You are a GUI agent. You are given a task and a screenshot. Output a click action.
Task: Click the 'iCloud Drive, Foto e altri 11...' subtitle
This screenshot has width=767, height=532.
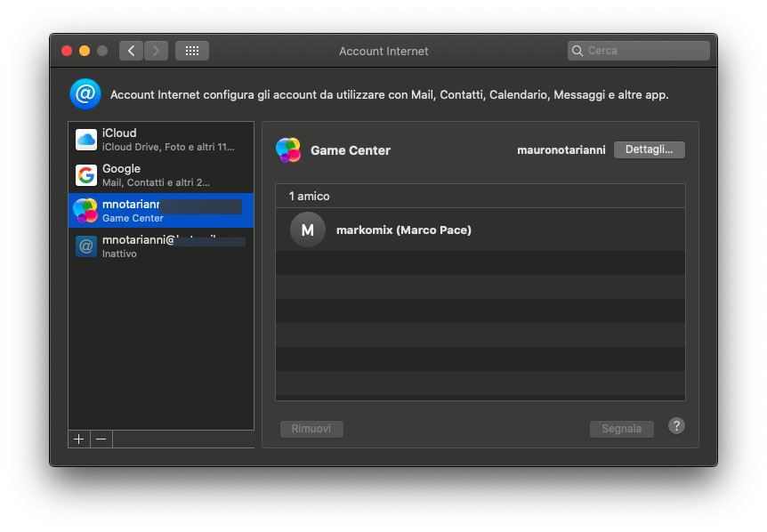pos(168,147)
